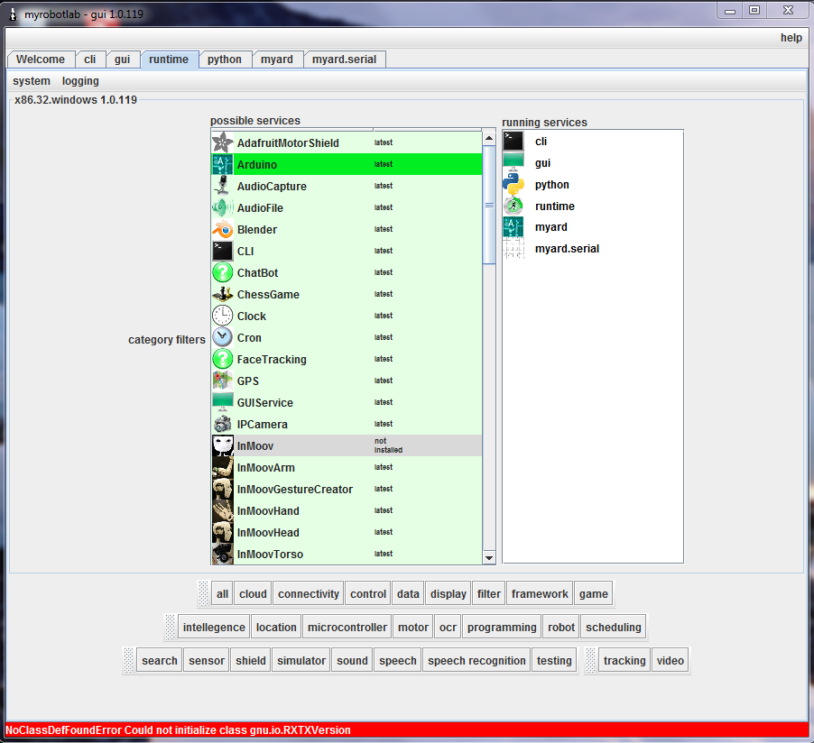Image resolution: width=814 pixels, height=743 pixels.
Task: Click the ChatBot question mark icon
Action: click(x=223, y=273)
